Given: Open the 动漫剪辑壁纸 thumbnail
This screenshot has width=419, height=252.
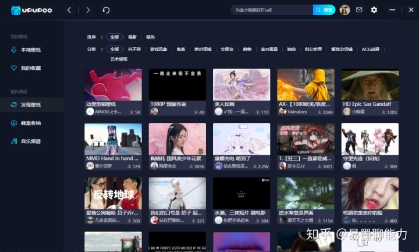Looking at the screenshot, I should [113, 85].
